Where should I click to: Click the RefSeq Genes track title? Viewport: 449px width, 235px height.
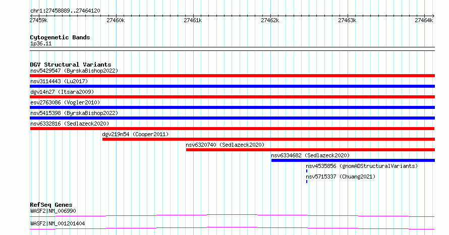tap(51, 205)
